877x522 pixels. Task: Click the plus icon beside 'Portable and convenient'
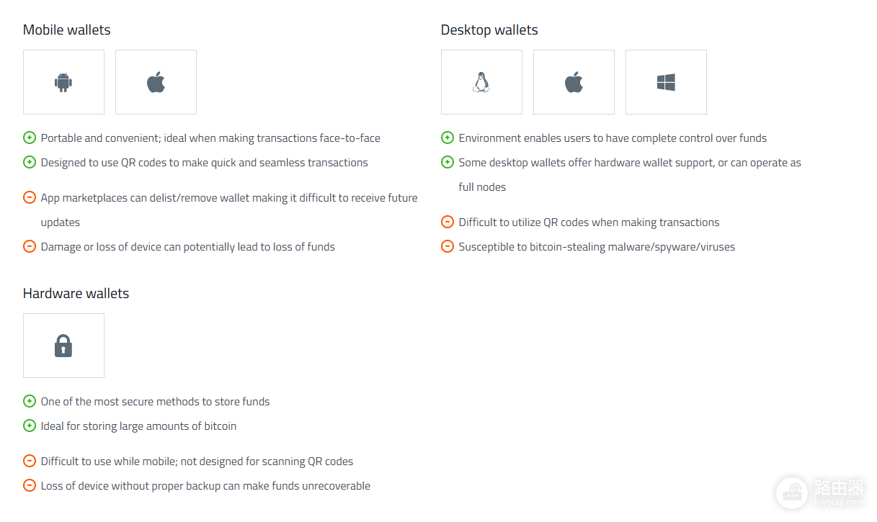[x=30, y=138]
